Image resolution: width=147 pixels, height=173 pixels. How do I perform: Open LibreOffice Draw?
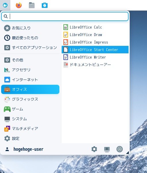tap(95, 35)
